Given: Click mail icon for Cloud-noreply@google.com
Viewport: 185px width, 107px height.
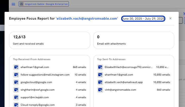Looking at the screenshot, I should (x=16, y=105).
